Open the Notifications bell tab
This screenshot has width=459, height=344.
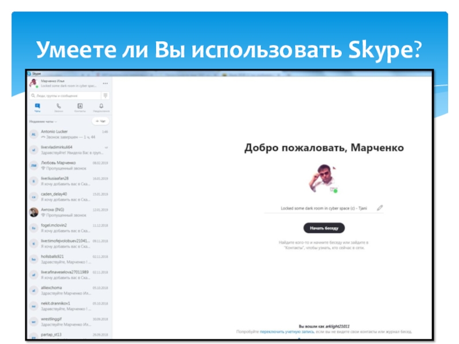pyautogui.click(x=102, y=107)
